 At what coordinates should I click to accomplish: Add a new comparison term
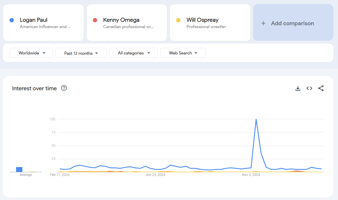coord(293,22)
